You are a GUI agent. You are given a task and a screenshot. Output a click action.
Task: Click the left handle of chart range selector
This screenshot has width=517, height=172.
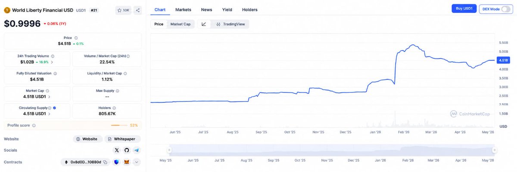(169, 150)
